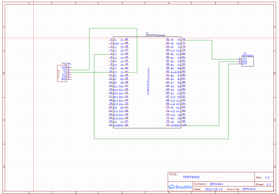Click pin 41 labeled C4 on STM32F3Discovery

[126, 72]
